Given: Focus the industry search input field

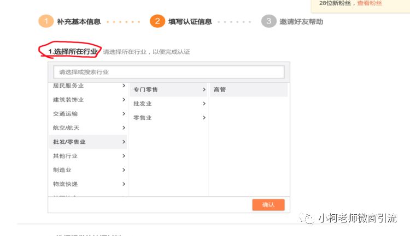Looking at the screenshot, I should point(169,72).
